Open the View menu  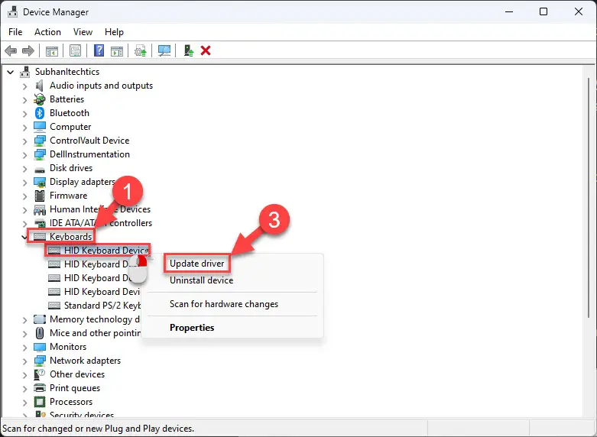[83, 32]
